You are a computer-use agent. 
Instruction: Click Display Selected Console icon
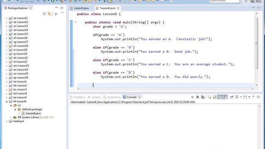tap(237, 97)
